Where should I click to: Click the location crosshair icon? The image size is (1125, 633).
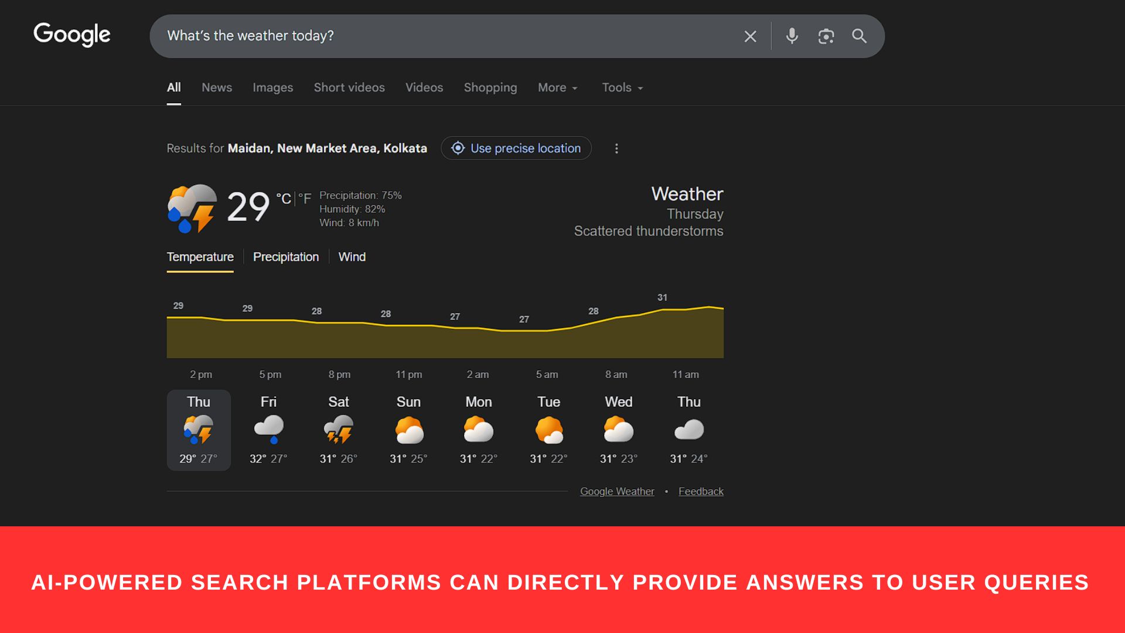pos(458,148)
